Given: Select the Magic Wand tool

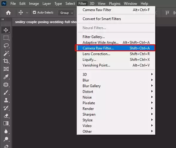Looking at the screenshot, I should click(6, 53).
